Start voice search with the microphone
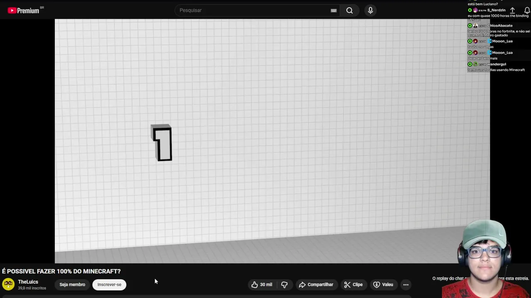This screenshot has width=531, height=298. (x=370, y=10)
